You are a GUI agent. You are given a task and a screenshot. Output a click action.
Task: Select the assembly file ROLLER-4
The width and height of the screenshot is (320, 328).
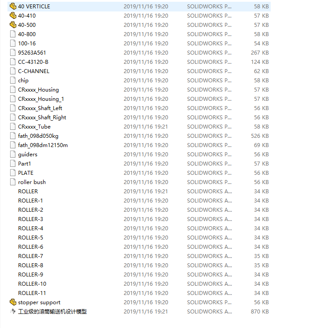[30, 228]
